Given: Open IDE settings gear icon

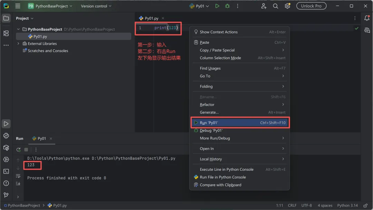Looking at the screenshot, I should 287,6.
